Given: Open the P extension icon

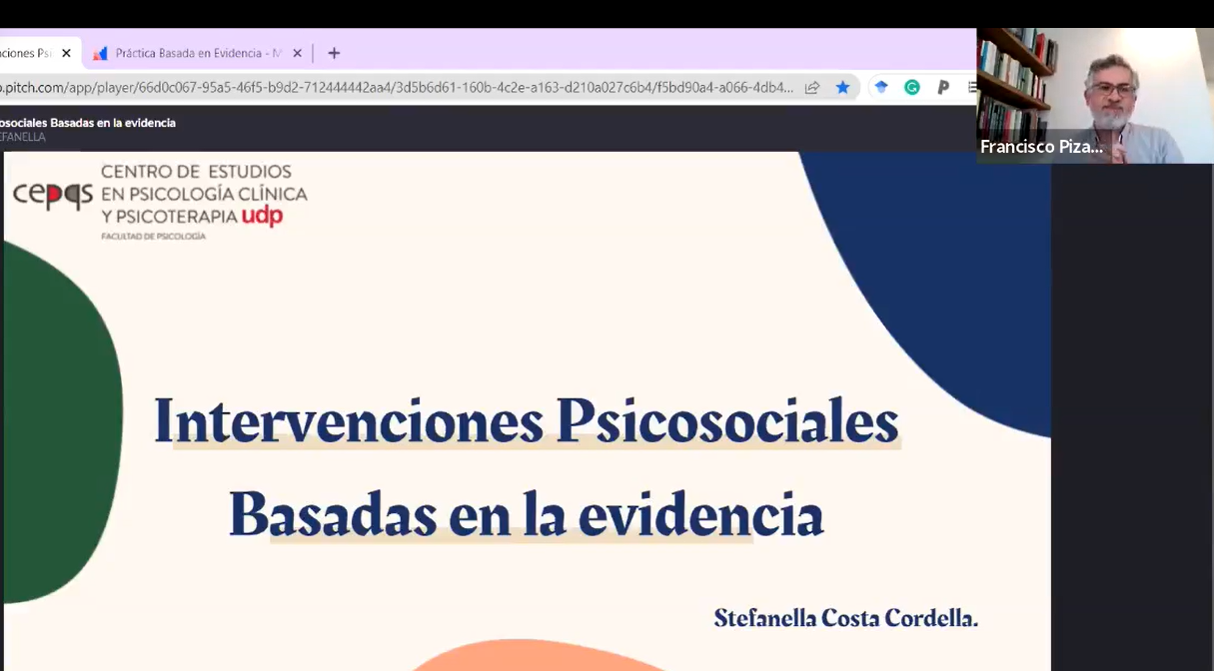Looking at the screenshot, I should click(x=942, y=88).
